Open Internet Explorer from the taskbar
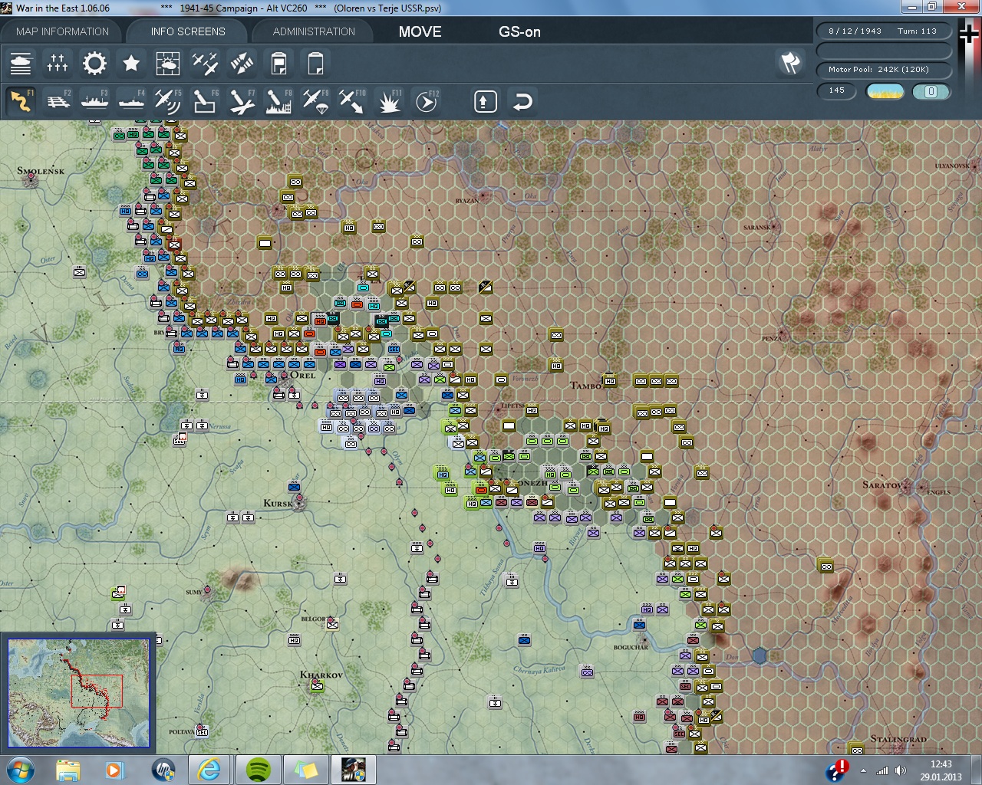982x785 pixels. tap(209, 770)
